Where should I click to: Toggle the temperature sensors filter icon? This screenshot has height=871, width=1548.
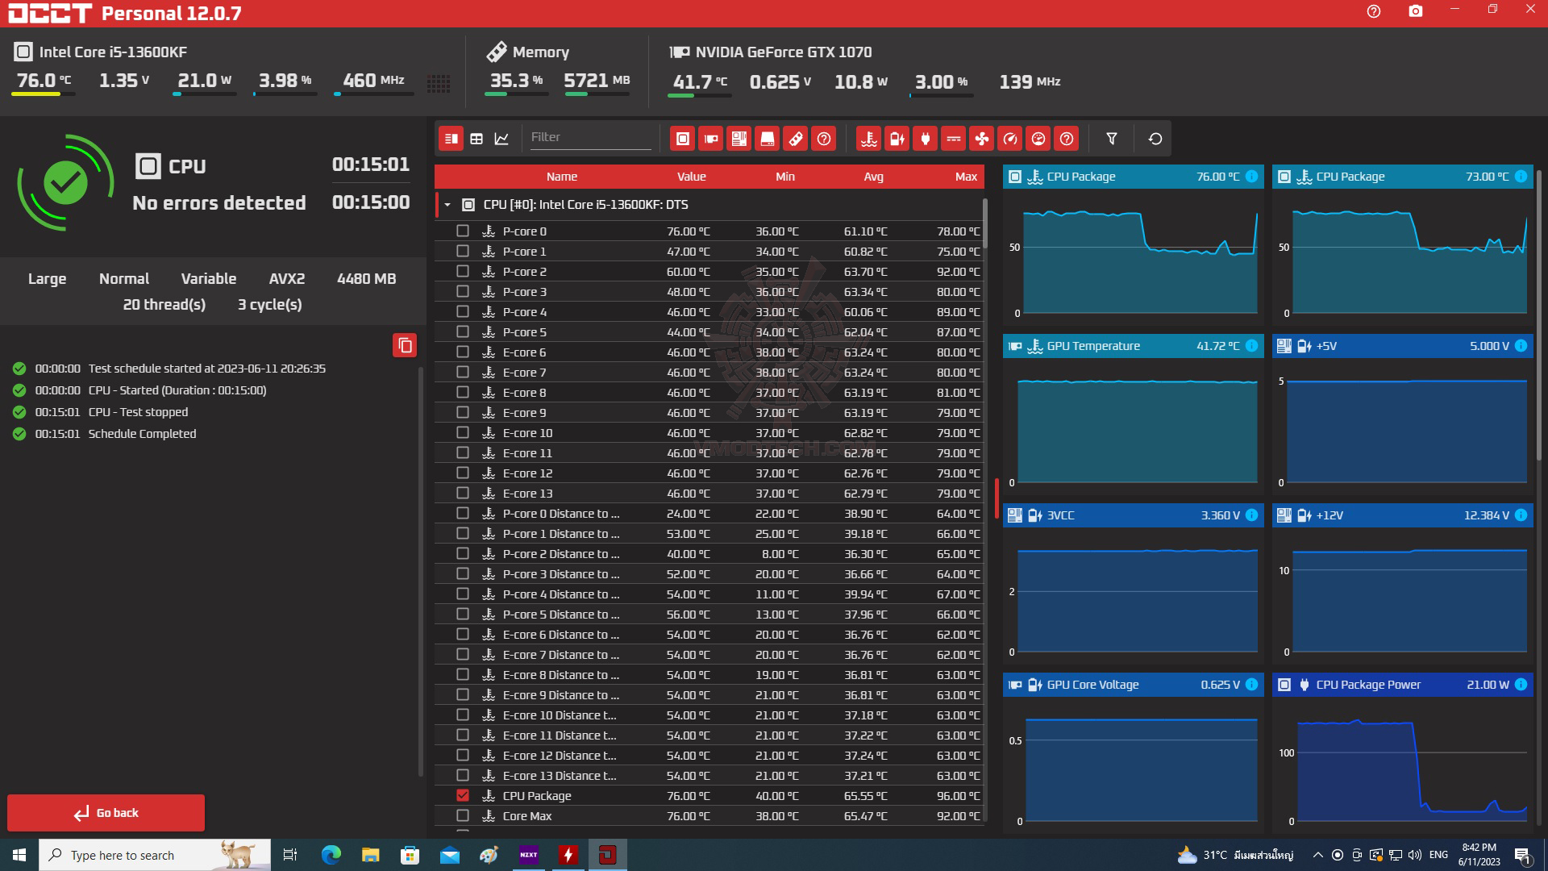pos(868,139)
